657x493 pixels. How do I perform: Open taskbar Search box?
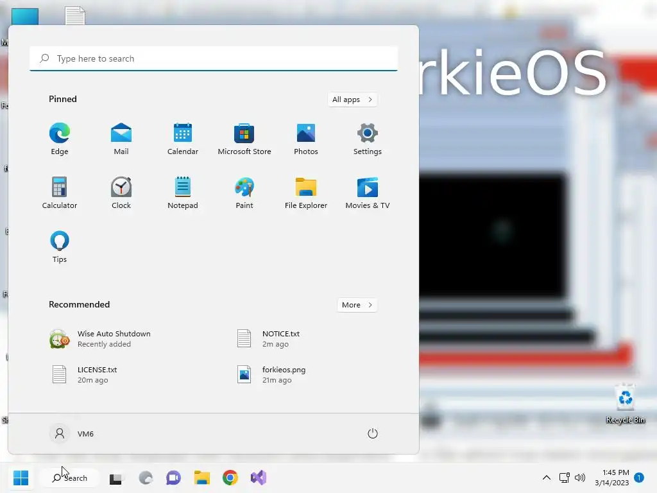click(69, 478)
